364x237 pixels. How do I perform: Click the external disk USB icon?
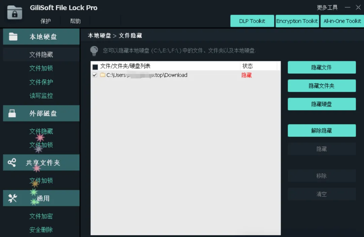(x=12, y=113)
